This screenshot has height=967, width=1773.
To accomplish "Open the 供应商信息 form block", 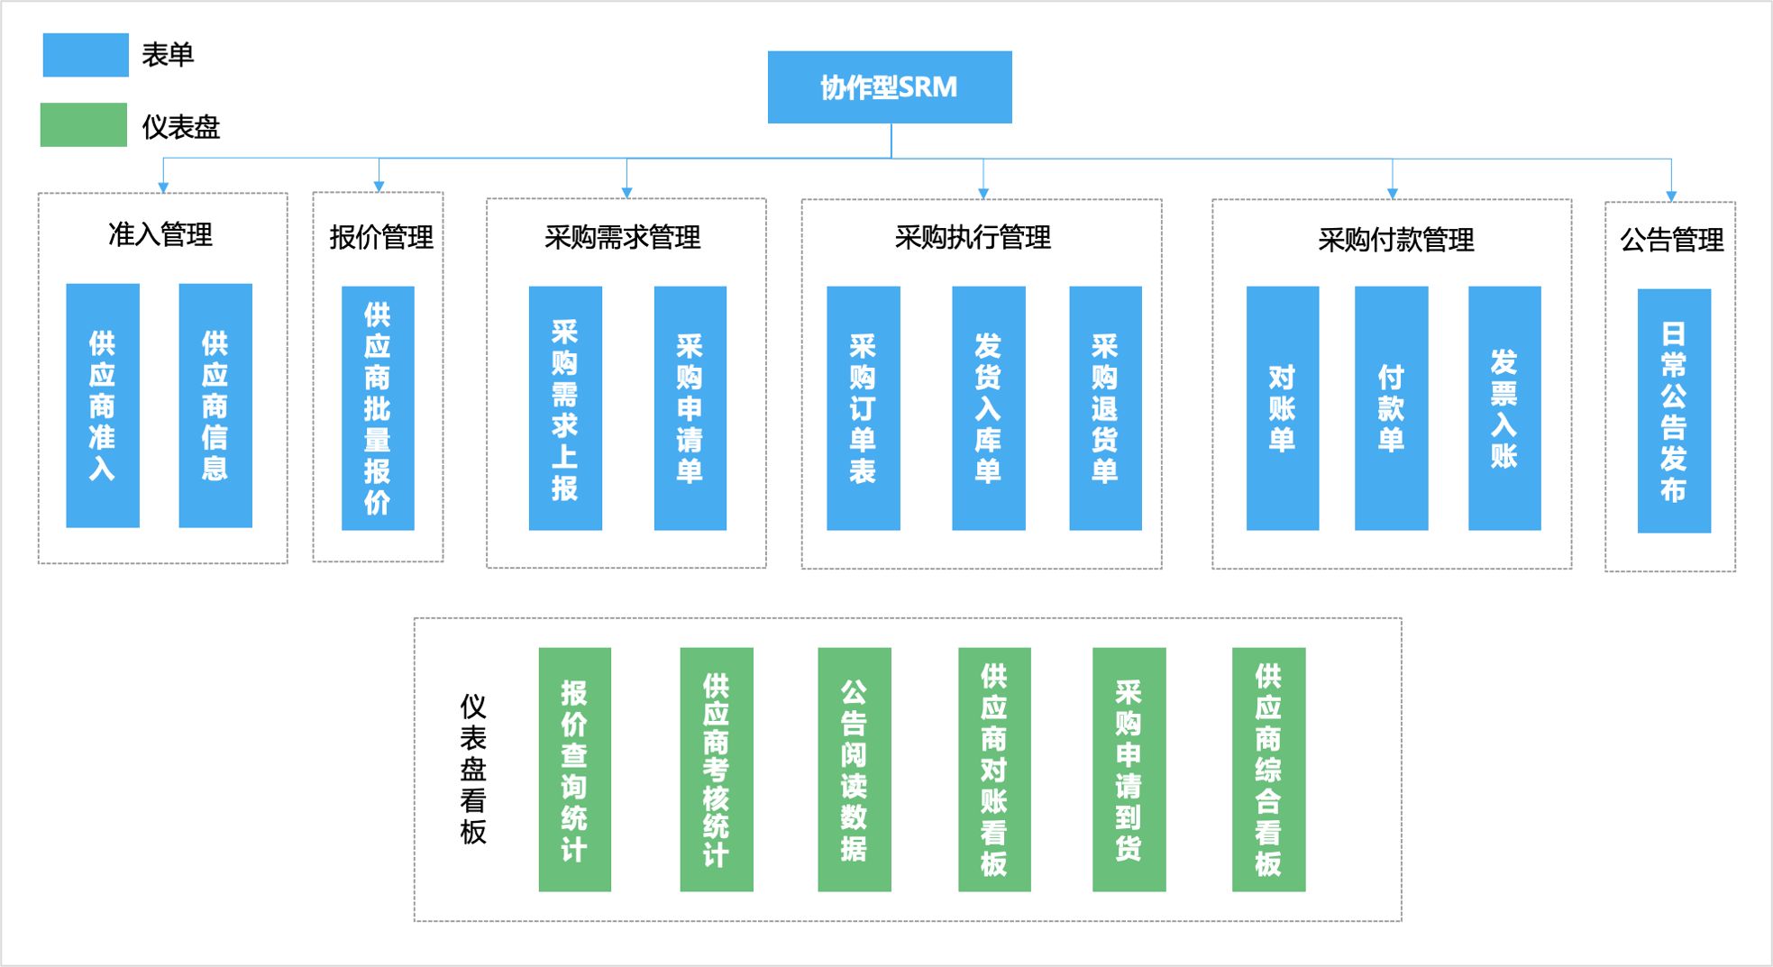I will coord(215,406).
